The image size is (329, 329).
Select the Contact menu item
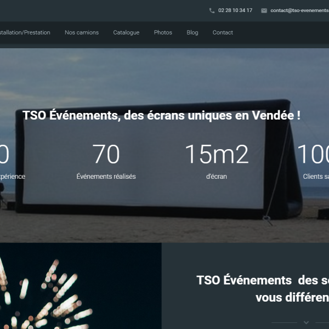click(x=223, y=32)
